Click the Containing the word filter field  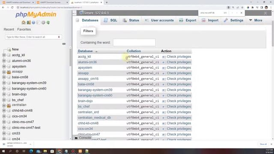[x=134, y=42]
